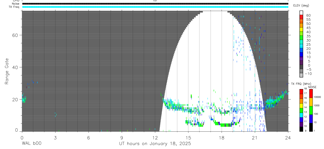Viewport: 324px width, 149px height.
Task: Click the '30' label on the ELEV color bar
Action: 308,40
